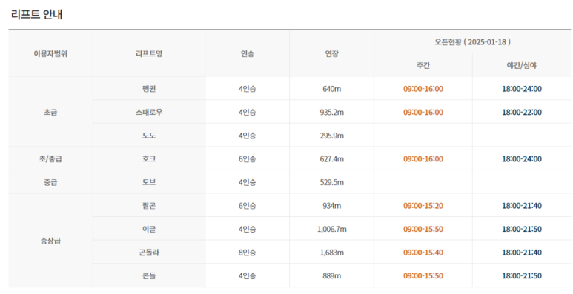The width and height of the screenshot is (573, 294).
Task: Click the 콘돌 lift name
Action: 149,275
